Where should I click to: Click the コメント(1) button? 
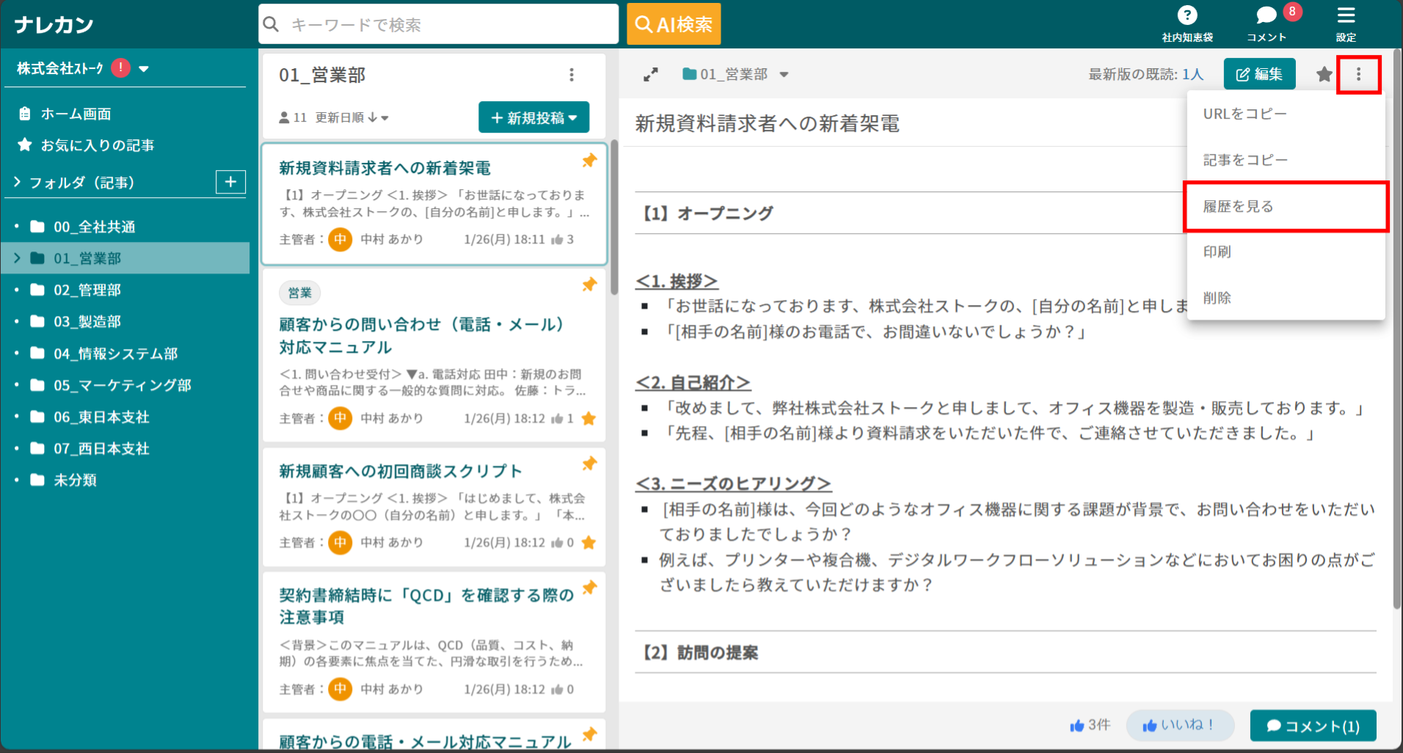click(x=1313, y=725)
